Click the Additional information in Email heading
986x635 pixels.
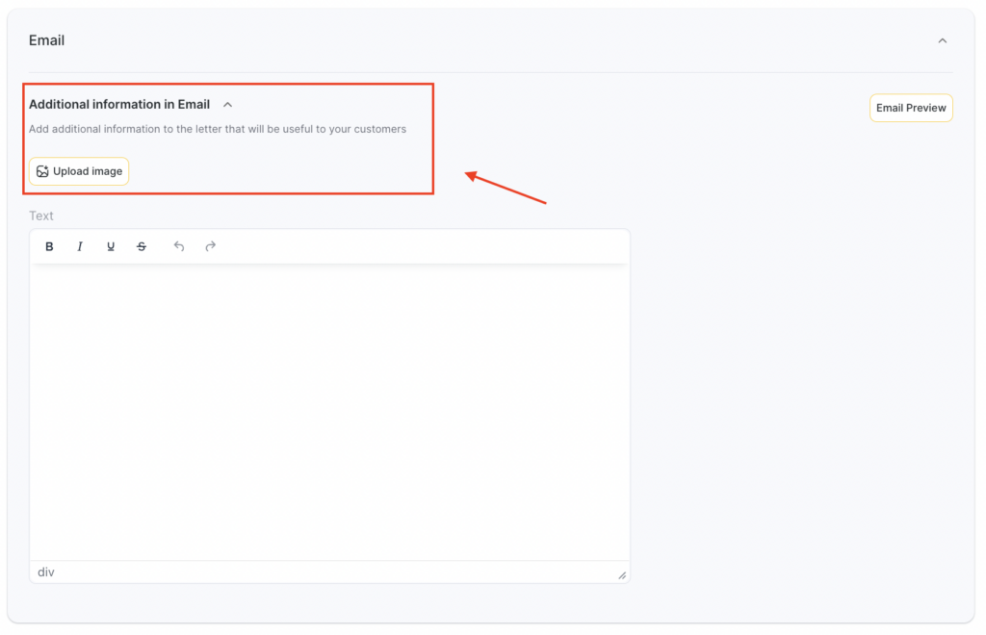click(x=119, y=104)
